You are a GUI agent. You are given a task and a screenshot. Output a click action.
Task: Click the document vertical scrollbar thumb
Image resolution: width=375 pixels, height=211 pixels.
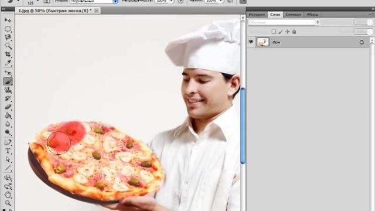point(243,126)
